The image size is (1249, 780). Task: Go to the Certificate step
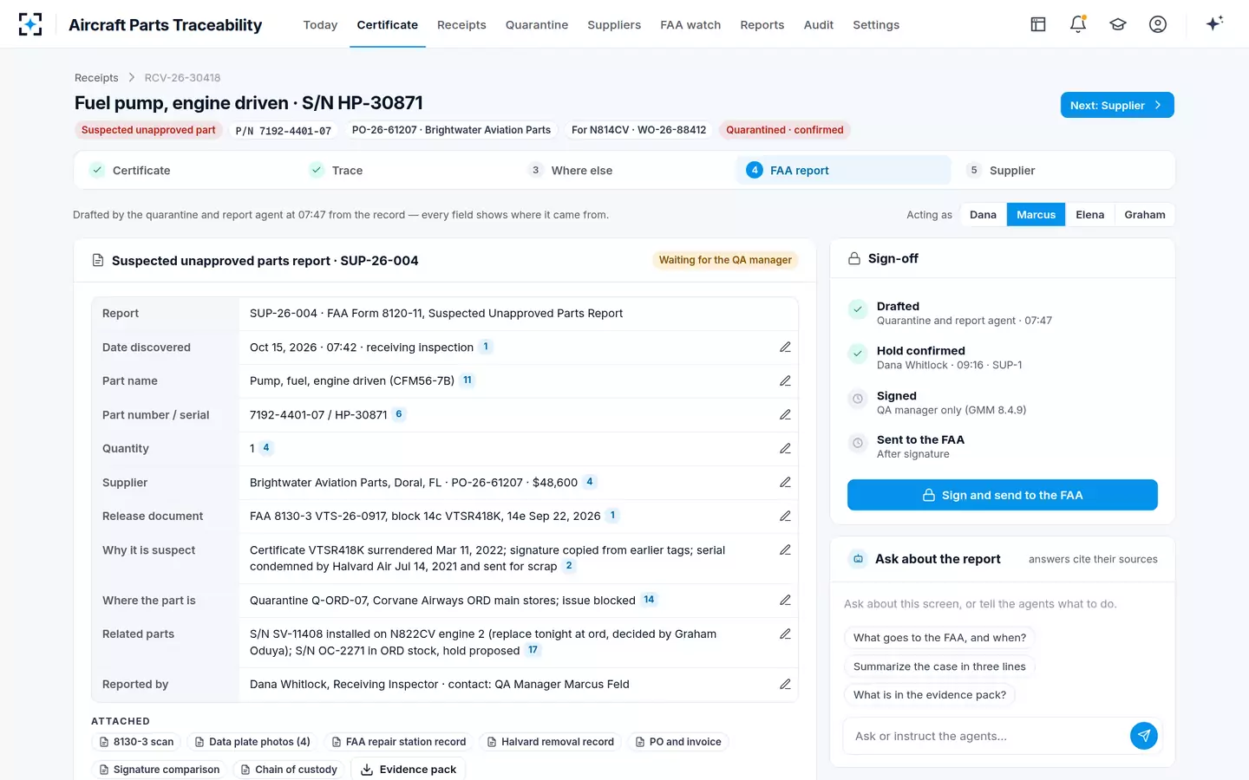click(x=184, y=170)
